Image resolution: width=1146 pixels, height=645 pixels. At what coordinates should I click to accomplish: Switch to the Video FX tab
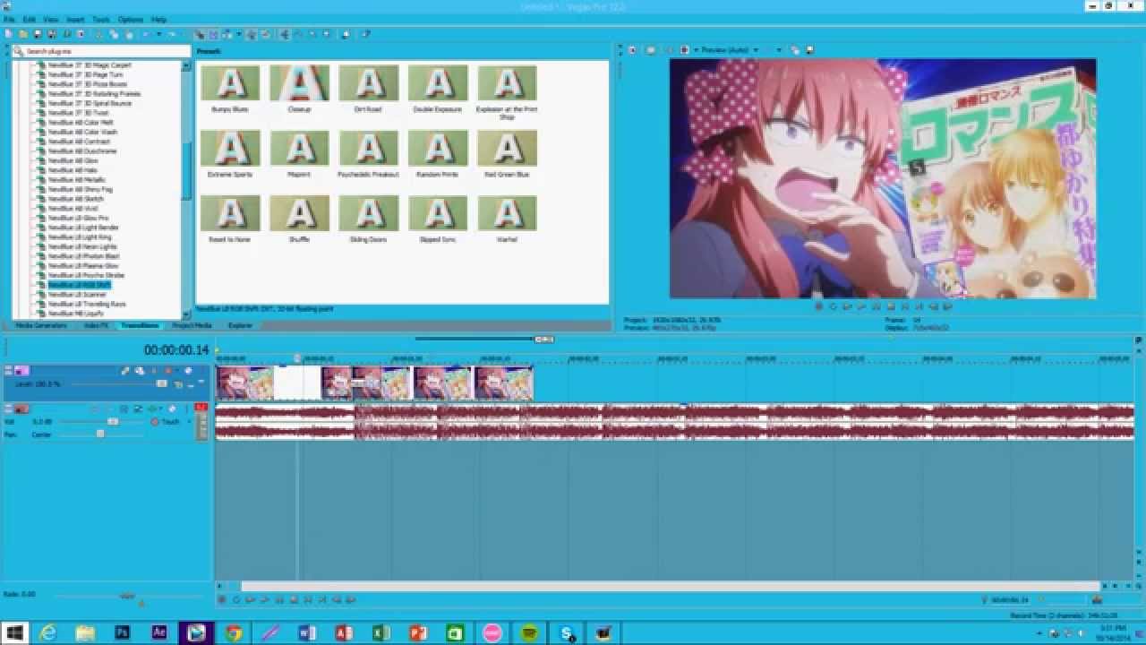pyautogui.click(x=96, y=325)
